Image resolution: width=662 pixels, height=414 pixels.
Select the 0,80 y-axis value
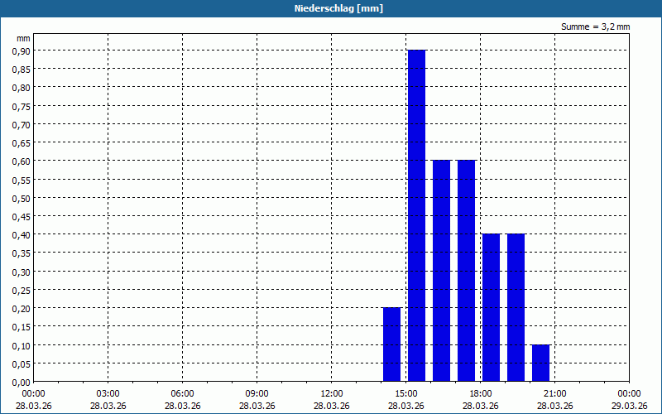click(22, 88)
